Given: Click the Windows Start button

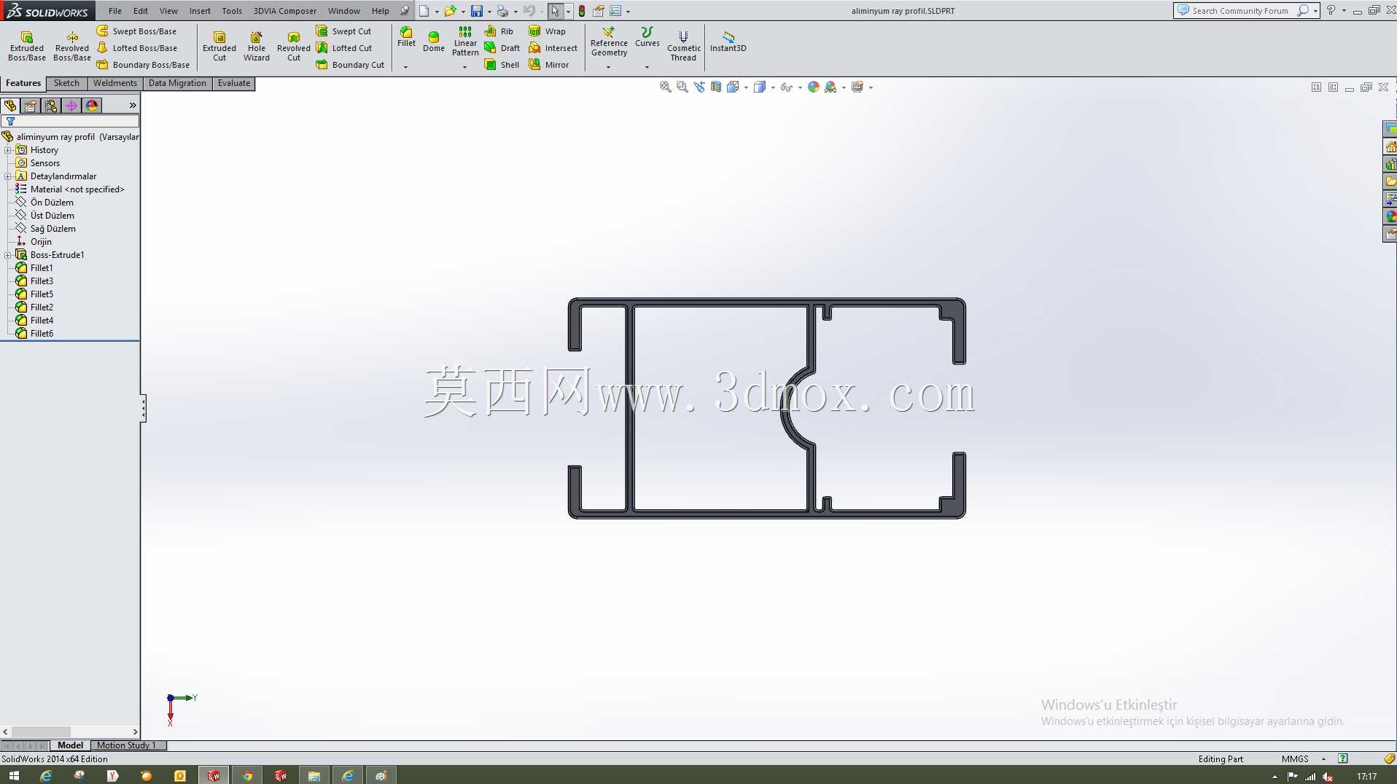Looking at the screenshot, I should [x=14, y=776].
